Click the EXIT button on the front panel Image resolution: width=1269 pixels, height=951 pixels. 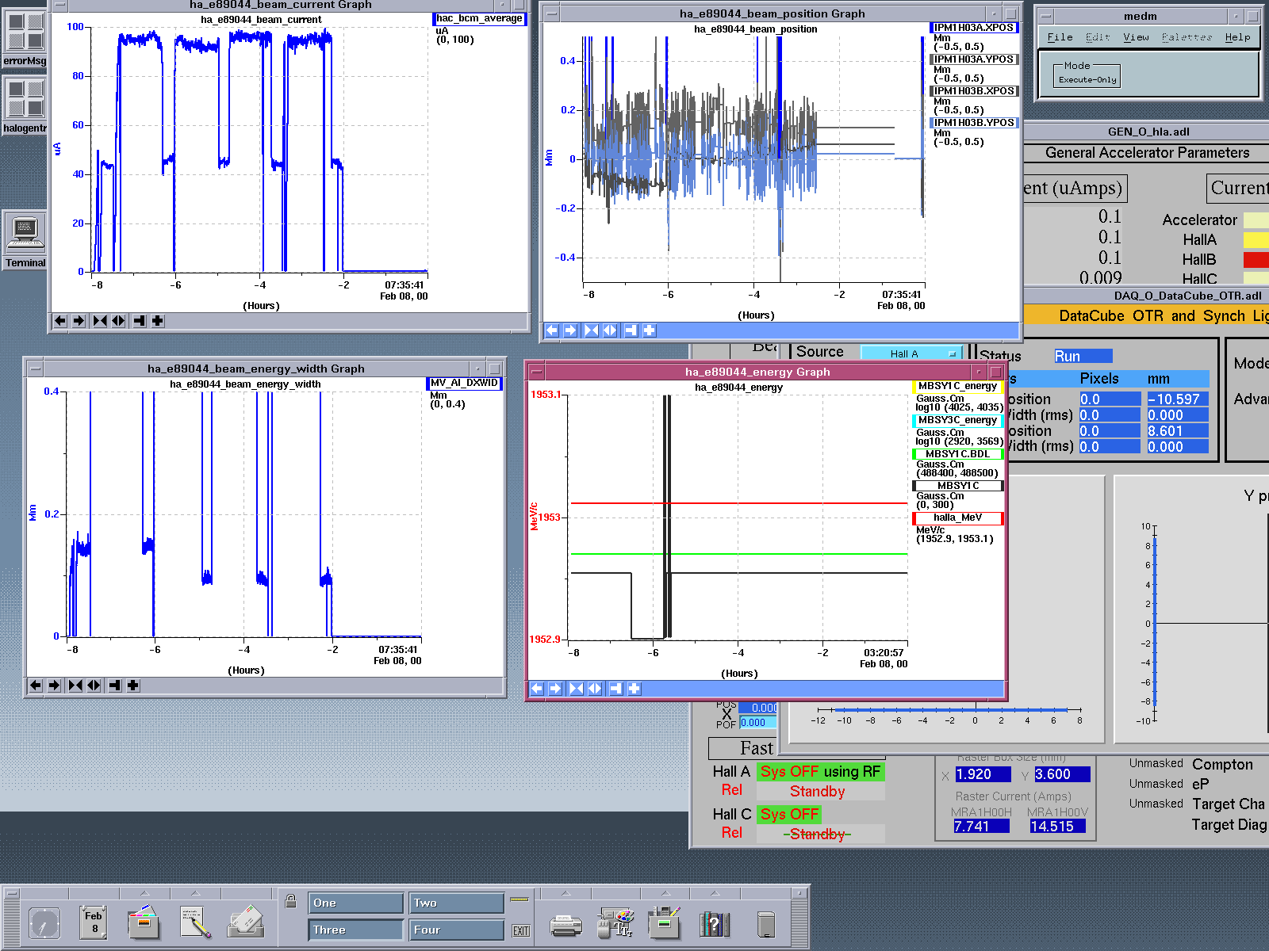[x=520, y=931]
